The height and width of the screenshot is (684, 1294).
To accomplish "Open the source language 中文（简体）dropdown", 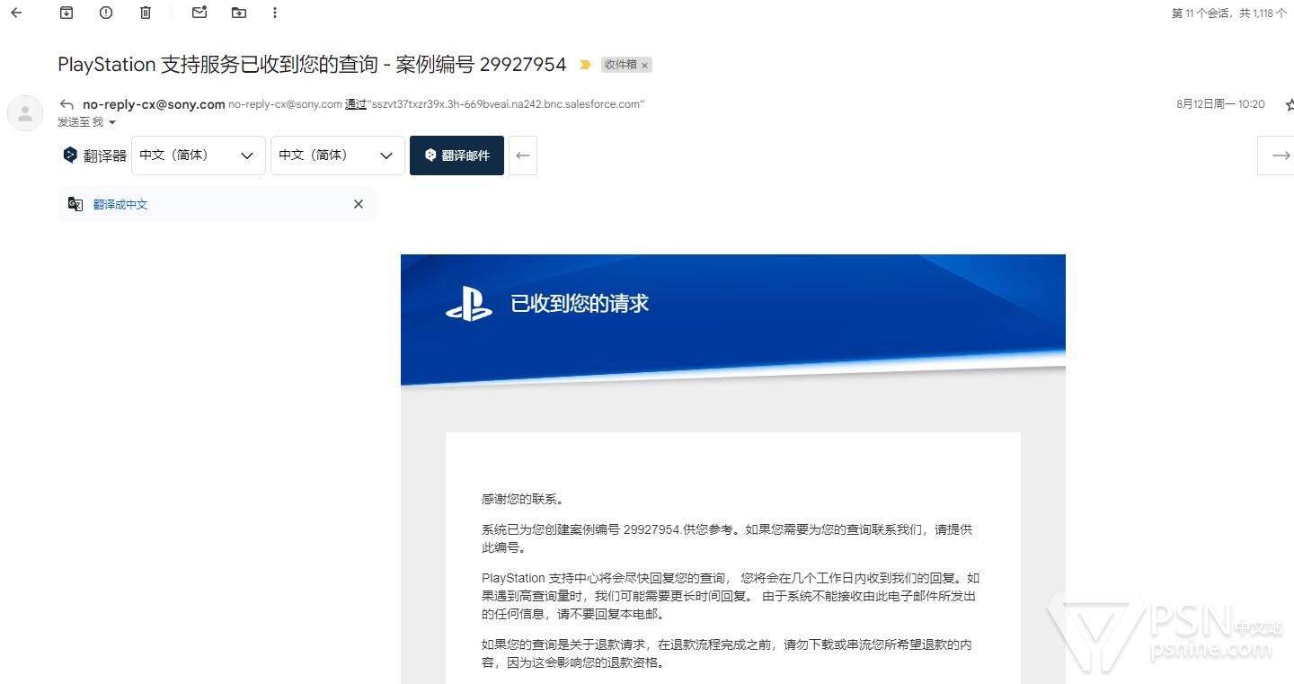I will coord(199,155).
